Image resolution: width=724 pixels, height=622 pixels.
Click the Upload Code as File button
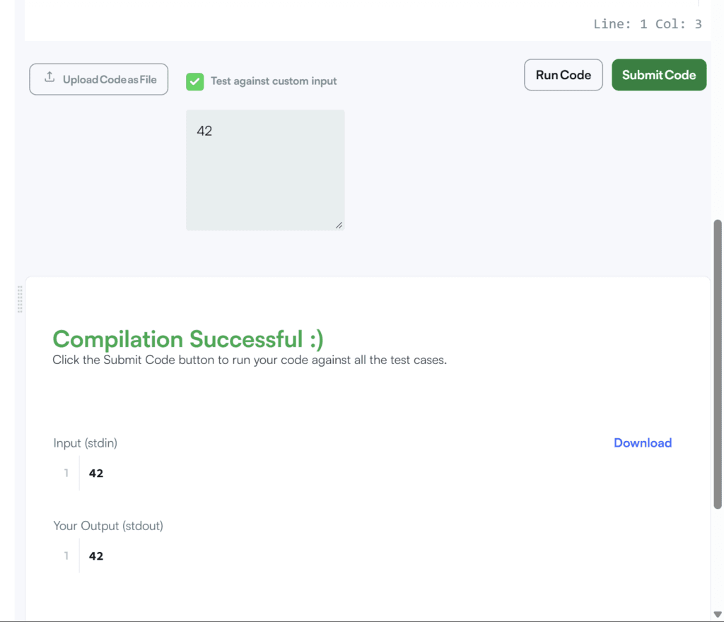coord(99,79)
